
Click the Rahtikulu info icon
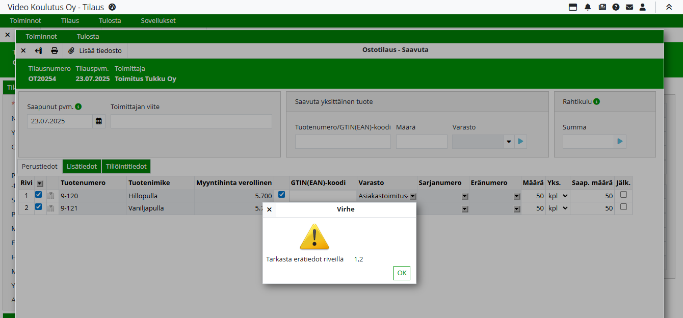[596, 101]
